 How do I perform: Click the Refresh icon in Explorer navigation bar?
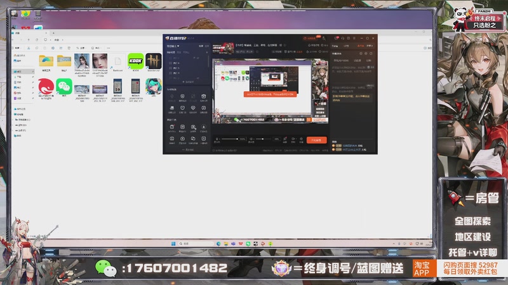37,40
